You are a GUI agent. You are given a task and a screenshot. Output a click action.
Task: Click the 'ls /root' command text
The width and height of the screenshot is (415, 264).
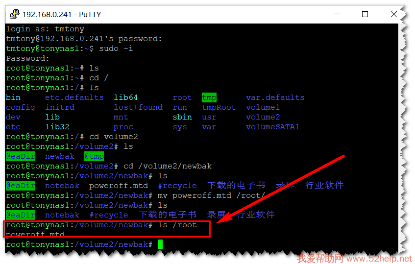pyautogui.click(x=177, y=225)
